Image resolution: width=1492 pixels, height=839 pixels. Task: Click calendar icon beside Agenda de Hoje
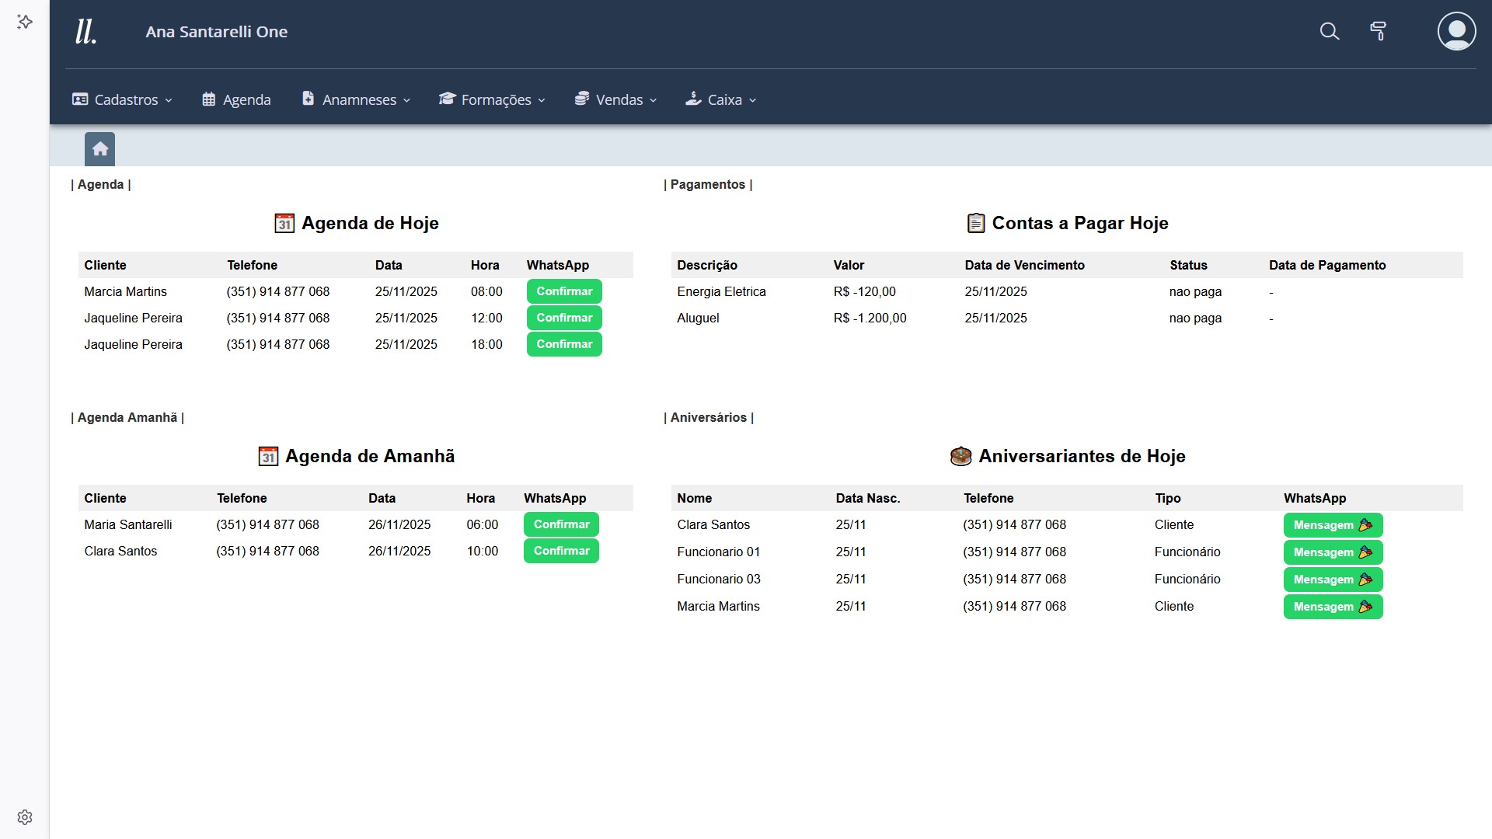coord(284,224)
